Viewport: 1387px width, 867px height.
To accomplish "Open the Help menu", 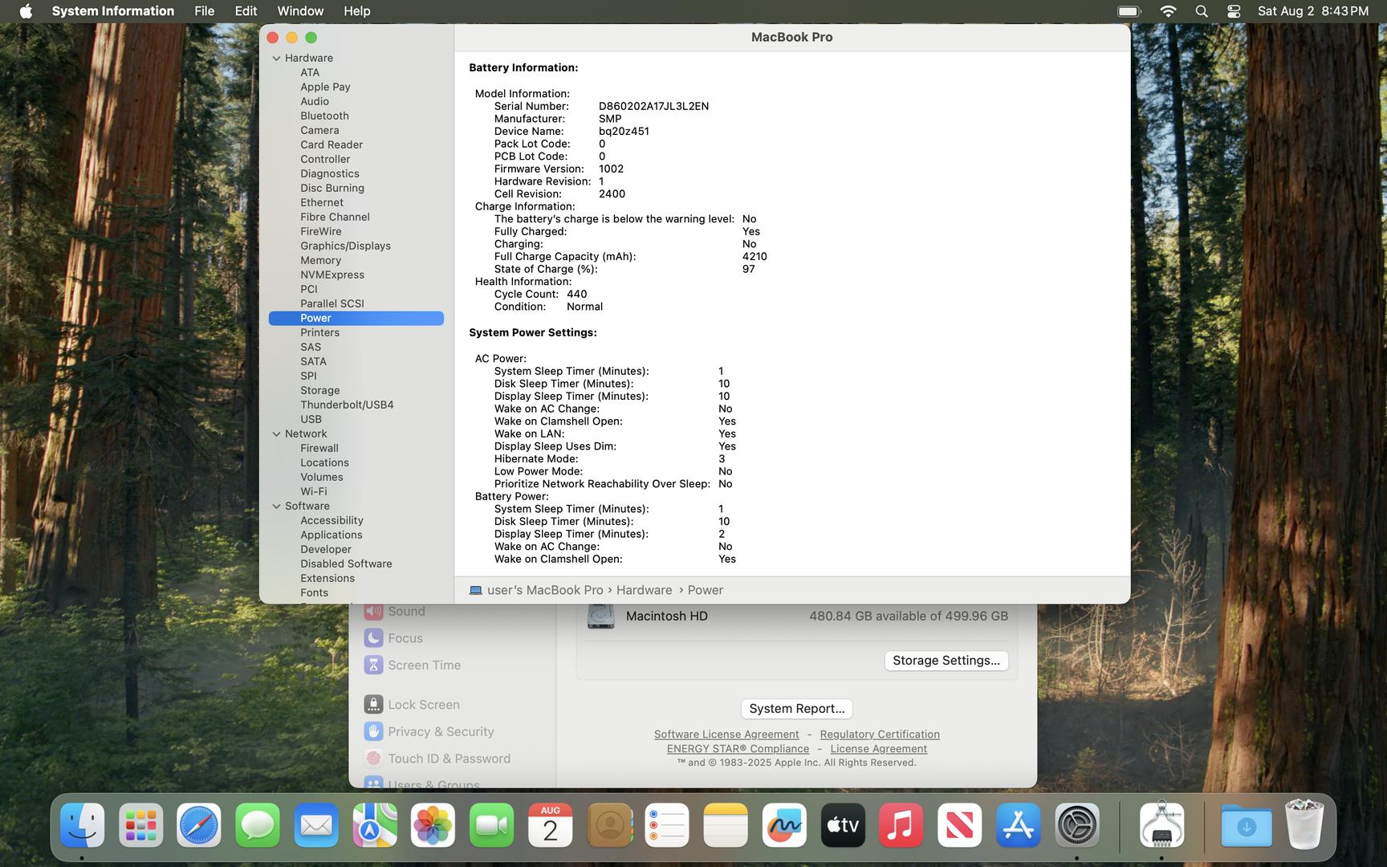I will (x=357, y=11).
